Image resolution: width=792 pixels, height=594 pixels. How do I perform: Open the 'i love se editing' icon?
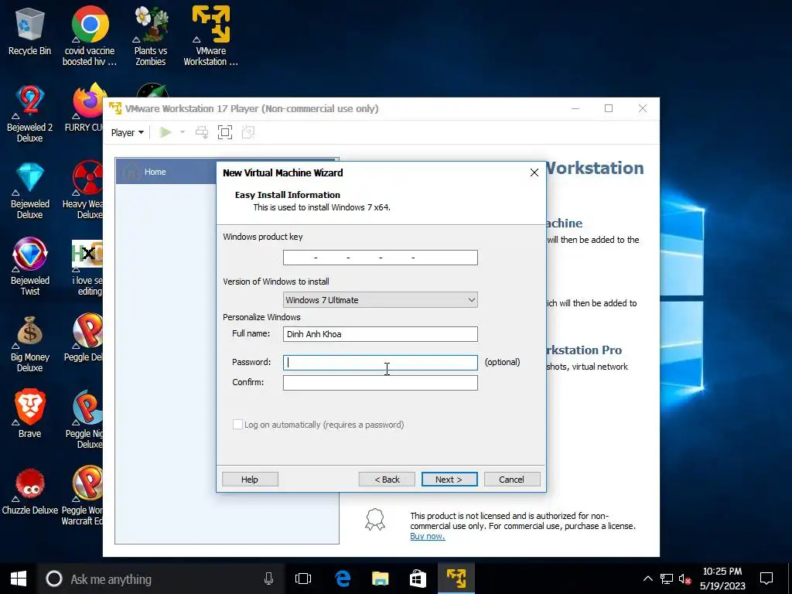tap(87, 268)
